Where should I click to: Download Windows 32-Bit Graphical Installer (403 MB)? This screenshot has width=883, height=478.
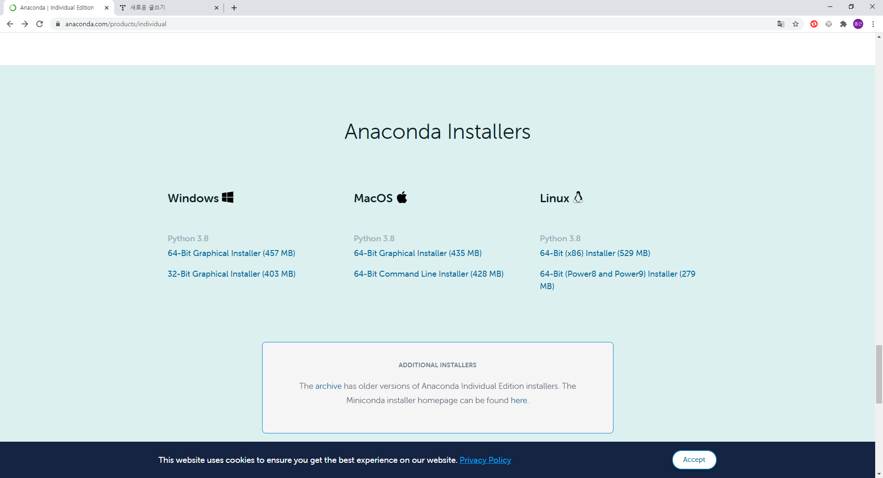[231, 274]
